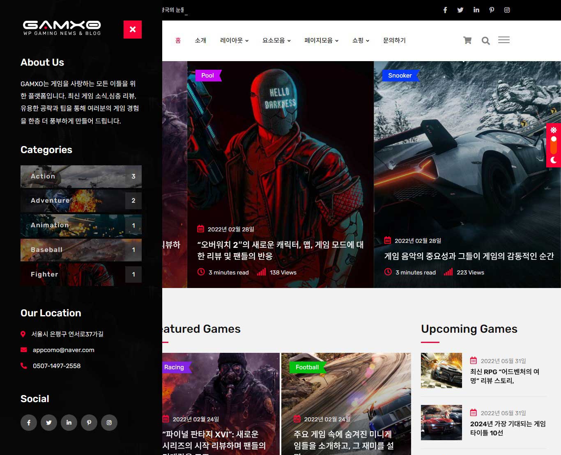561x455 pixels.
Task: Open the 오버워치 2 article title
Action: (280, 250)
